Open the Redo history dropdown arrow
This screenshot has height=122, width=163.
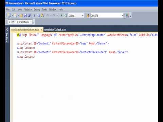point(57,16)
